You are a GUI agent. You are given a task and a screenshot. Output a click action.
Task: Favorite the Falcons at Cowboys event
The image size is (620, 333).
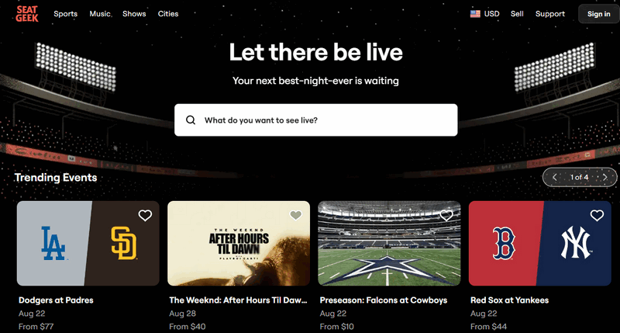point(446,215)
